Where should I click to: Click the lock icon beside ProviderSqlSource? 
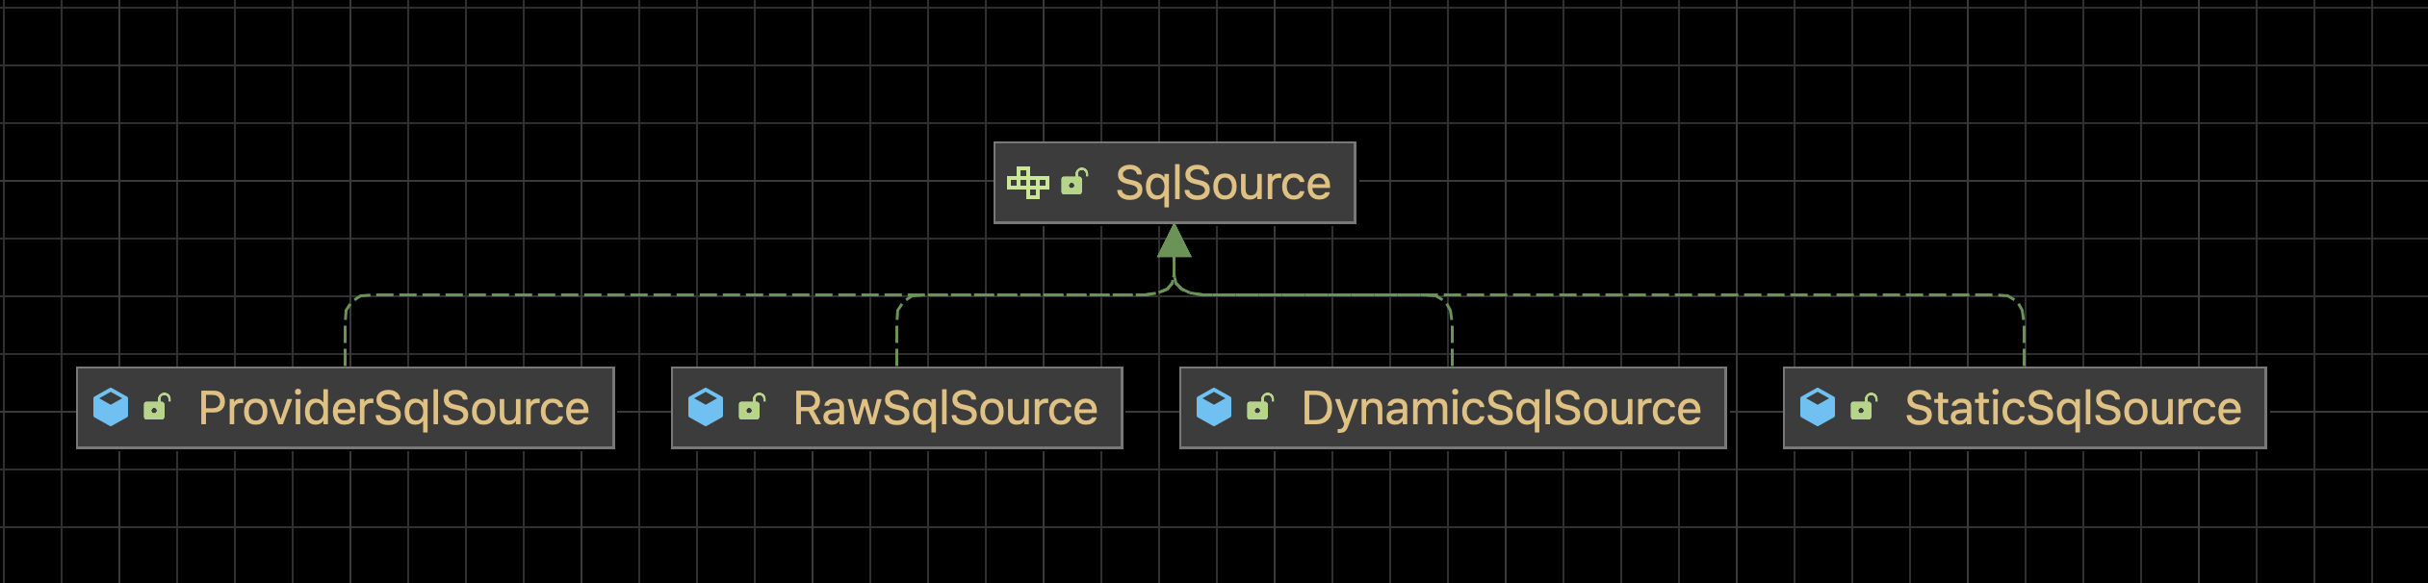(156, 406)
